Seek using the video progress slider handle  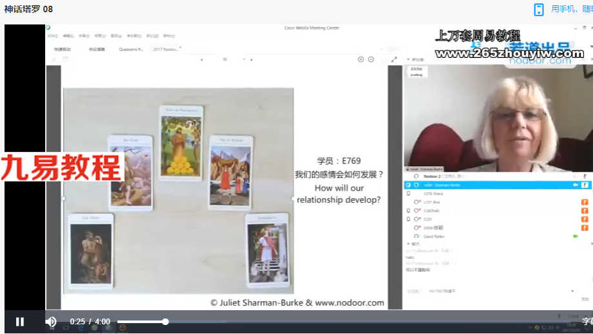[165, 322]
